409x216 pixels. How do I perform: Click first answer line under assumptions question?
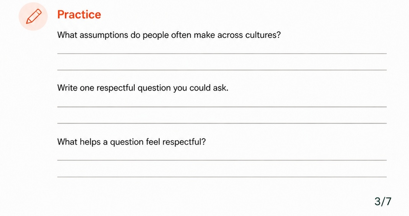point(222,53)
